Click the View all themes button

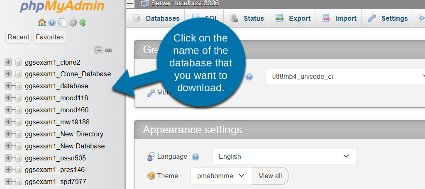(270, 176)
